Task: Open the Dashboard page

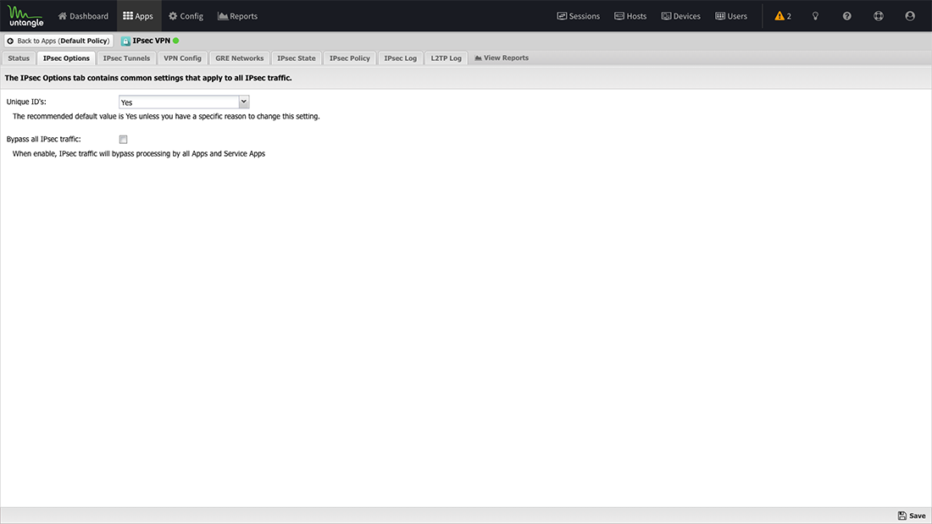Action: coord(83,16)
